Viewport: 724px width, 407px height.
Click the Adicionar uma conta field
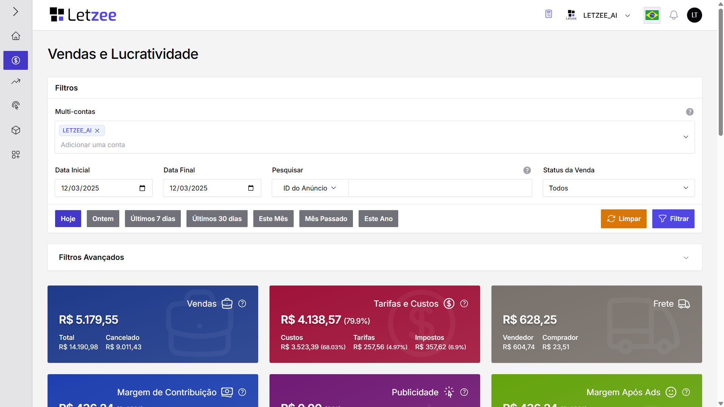[x=93, y=145]
